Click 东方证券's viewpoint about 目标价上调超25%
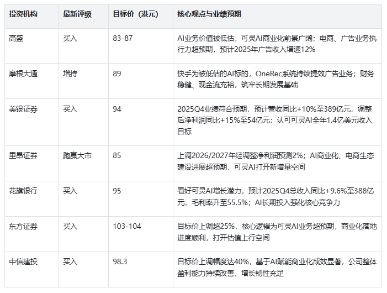This screenshot has height=293, width=387. coord(277,232)
